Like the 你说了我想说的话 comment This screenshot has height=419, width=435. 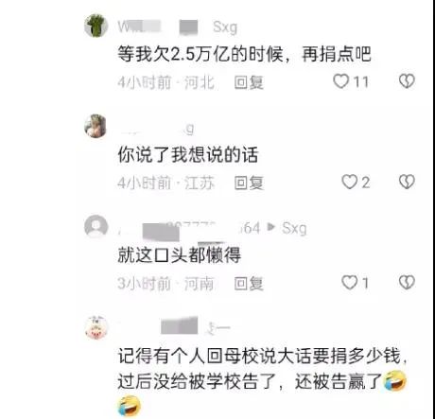tap(350, 182)
